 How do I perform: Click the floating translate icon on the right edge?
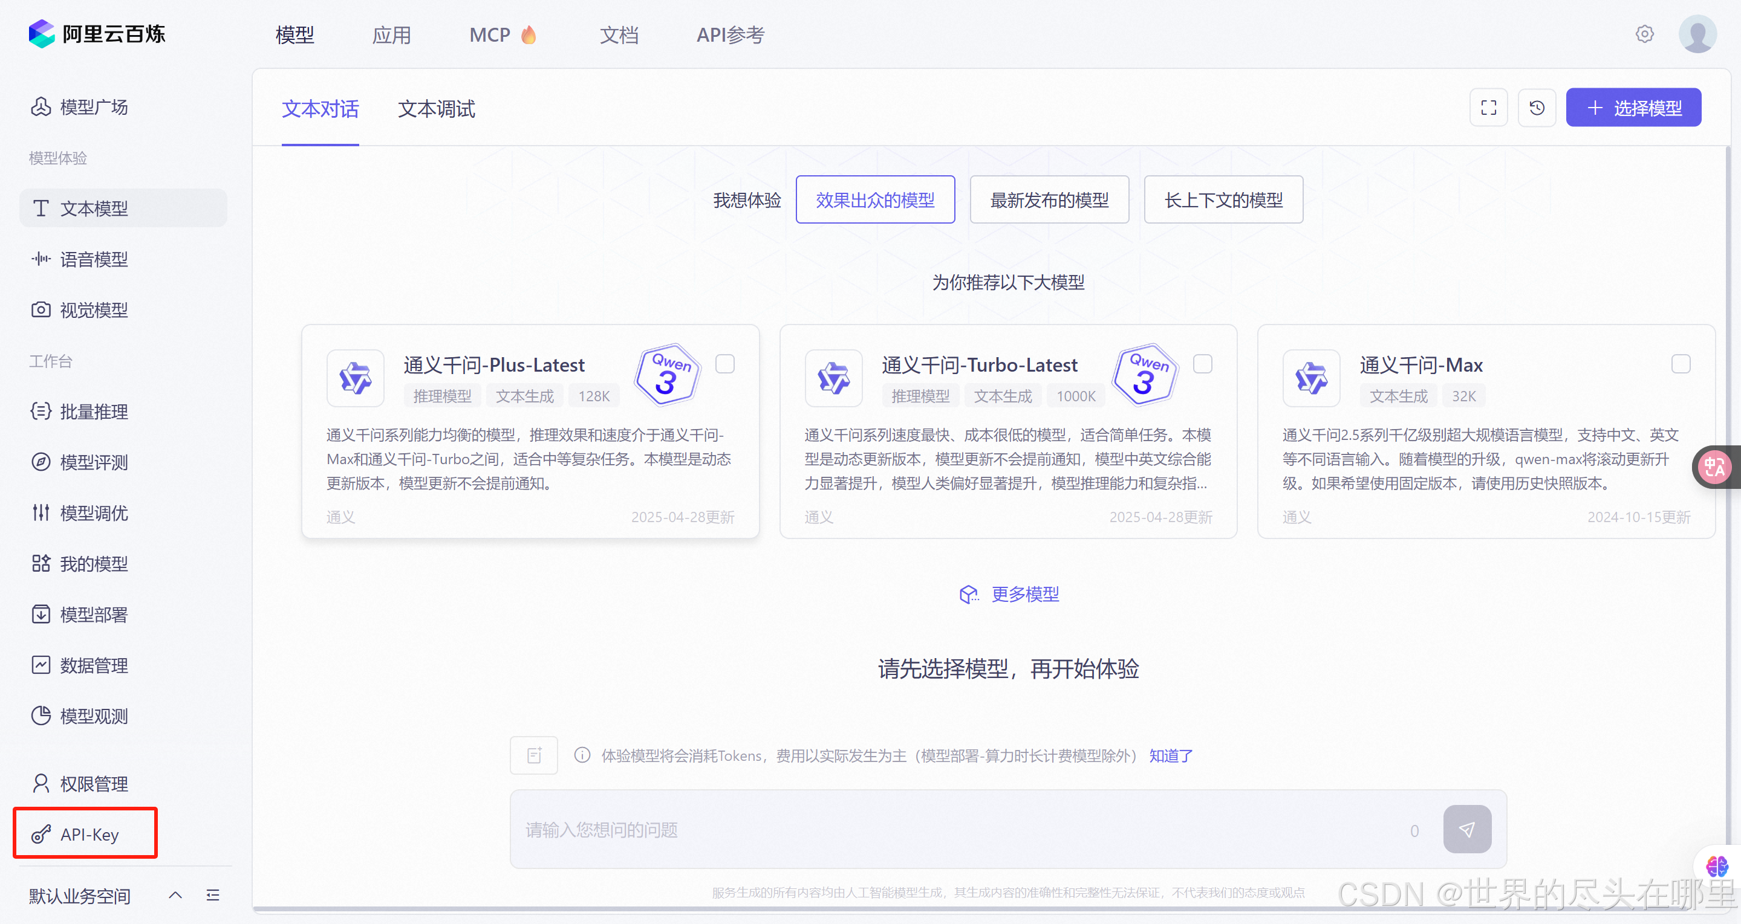tap(1714, 467)
